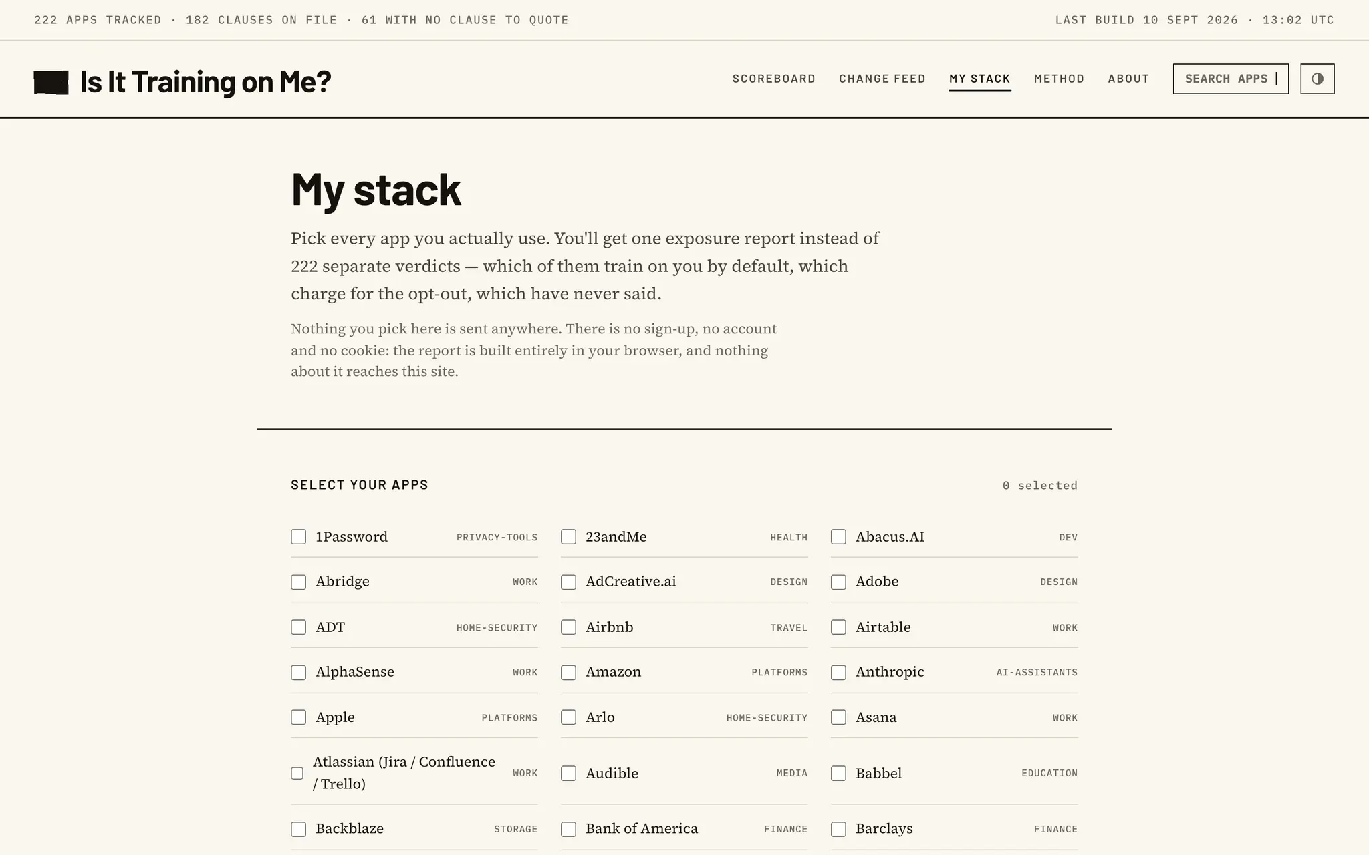1369x855 pixels.
Task: Click the black site logo mark
Action: [51, 82]
